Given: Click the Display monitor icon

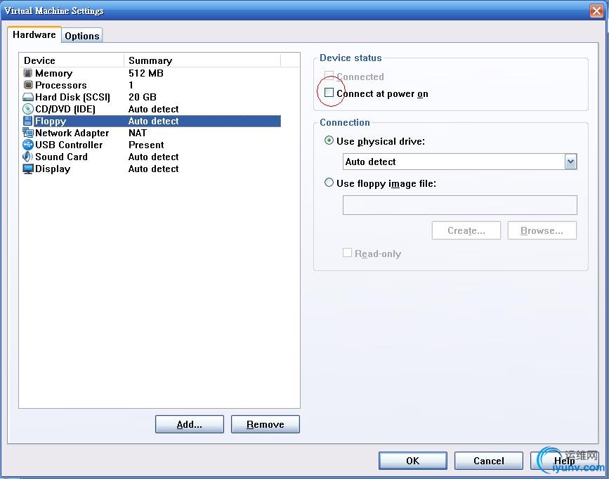Looking at the screenshot, I should click(x=27, y=169).
